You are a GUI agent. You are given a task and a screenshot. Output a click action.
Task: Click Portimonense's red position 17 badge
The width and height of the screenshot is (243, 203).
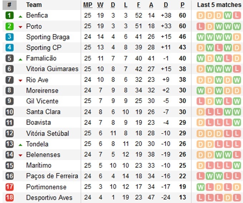pos(9,187)
